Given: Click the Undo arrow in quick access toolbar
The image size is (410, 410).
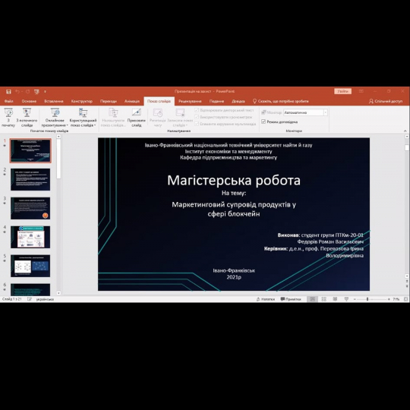Looking at the screenshot, I should pos(17,92).
